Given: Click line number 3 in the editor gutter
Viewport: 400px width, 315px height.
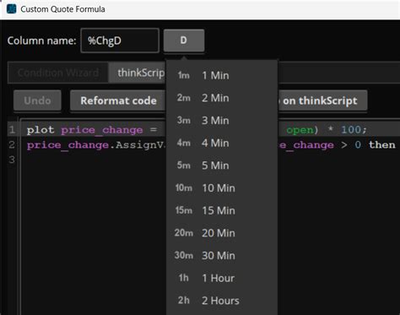Looking at the screenshot, I should (x=12, y=160).
